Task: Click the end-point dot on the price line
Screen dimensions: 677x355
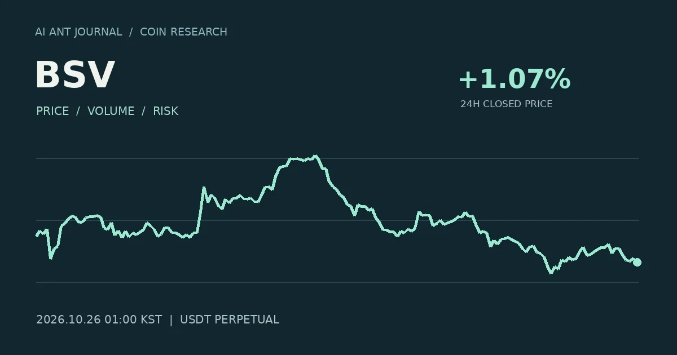Action: 637,262
